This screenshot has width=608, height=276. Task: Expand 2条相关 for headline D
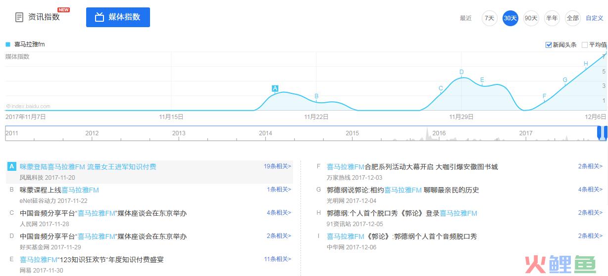pyautogui.click(x=279, y=236)
